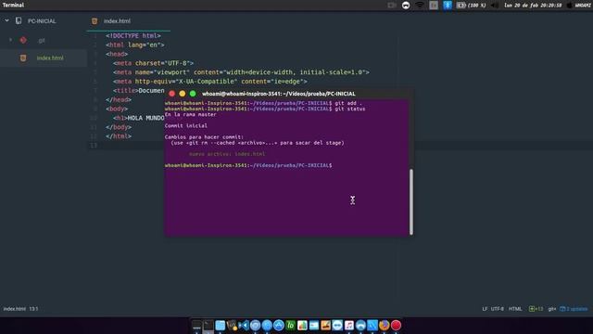The width and height of the screenshot is (593, 334).
Task: Collapse the PC-INICIAL project folder chevron
Action: click(x=6, y=20)
